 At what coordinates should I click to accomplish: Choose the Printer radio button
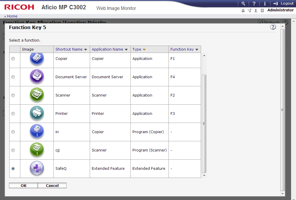pos(13,114)
